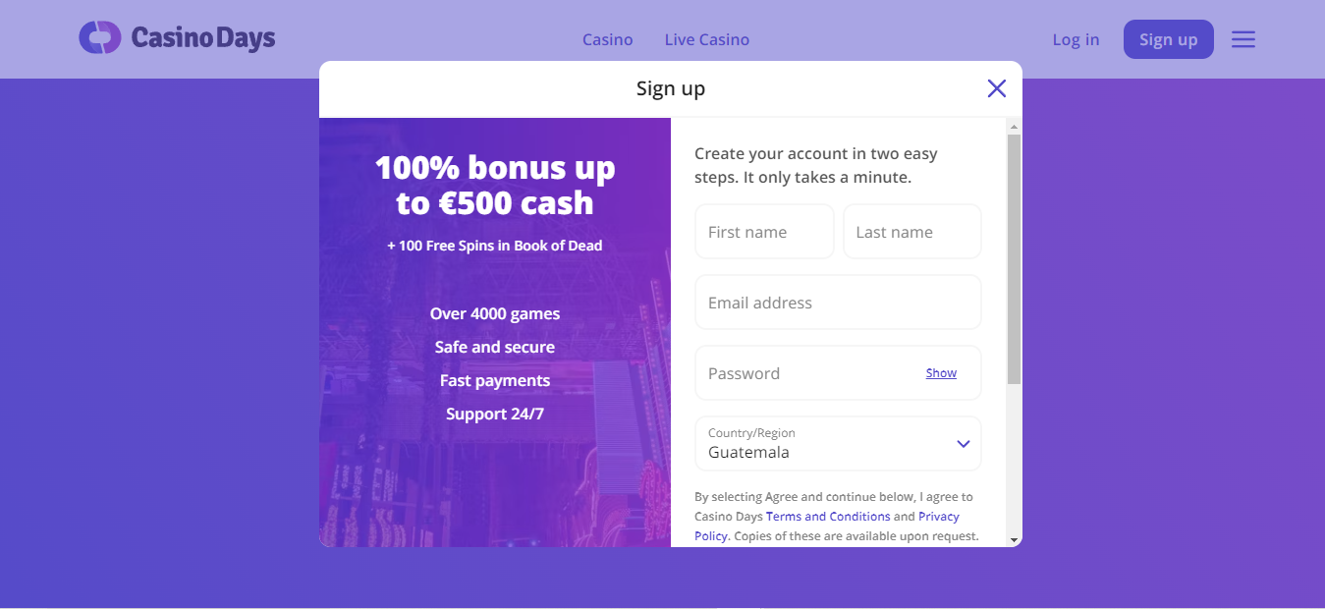Viewport: 1325px width, 609px height.
Task: Click the Log in link
Action: (1076, 39)
